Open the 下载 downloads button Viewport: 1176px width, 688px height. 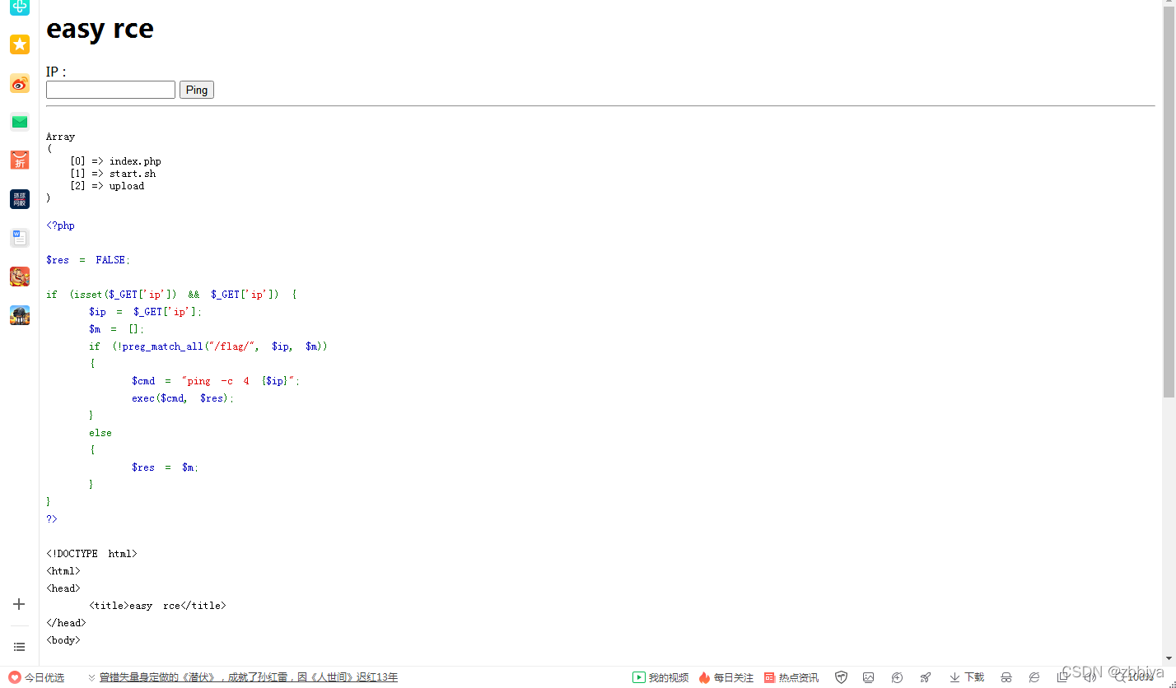click(967, 677)
